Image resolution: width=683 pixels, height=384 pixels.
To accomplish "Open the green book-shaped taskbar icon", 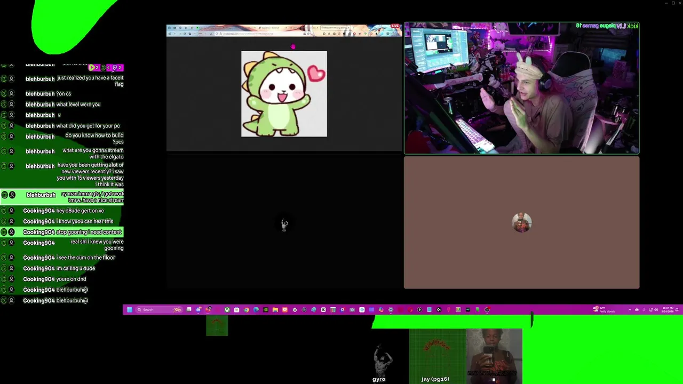I will pyautogui.click(x=478, y=309).
